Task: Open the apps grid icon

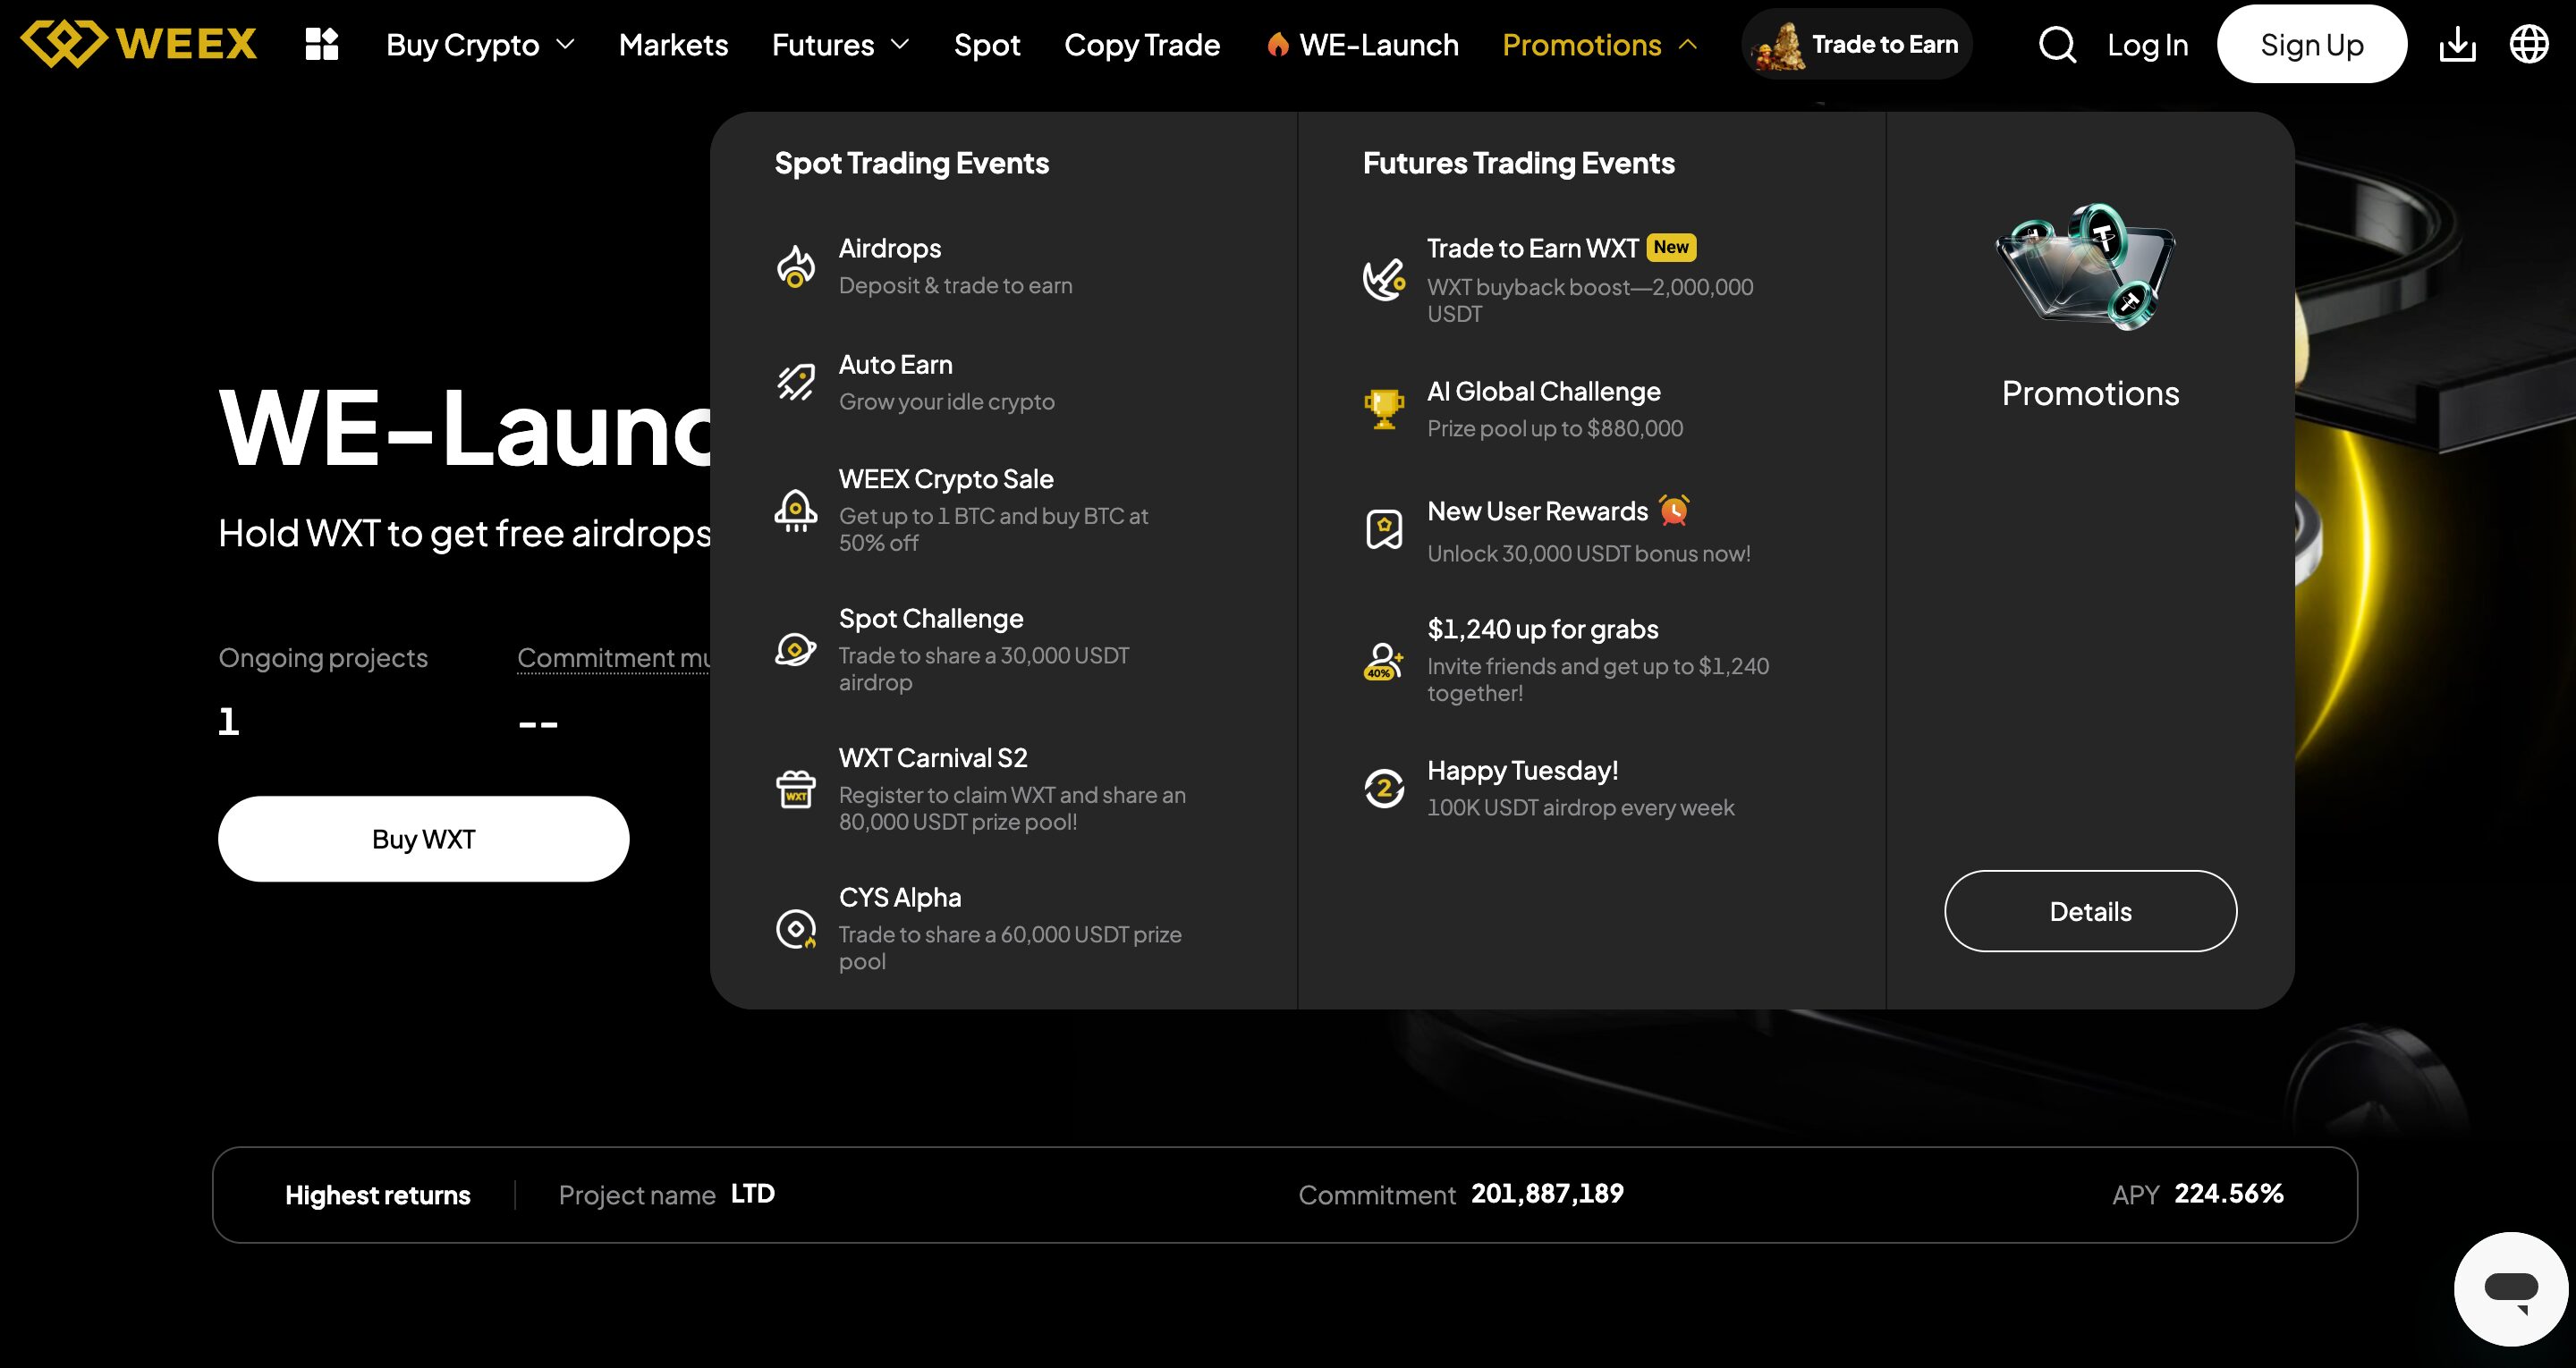Action: click(322, 45)
